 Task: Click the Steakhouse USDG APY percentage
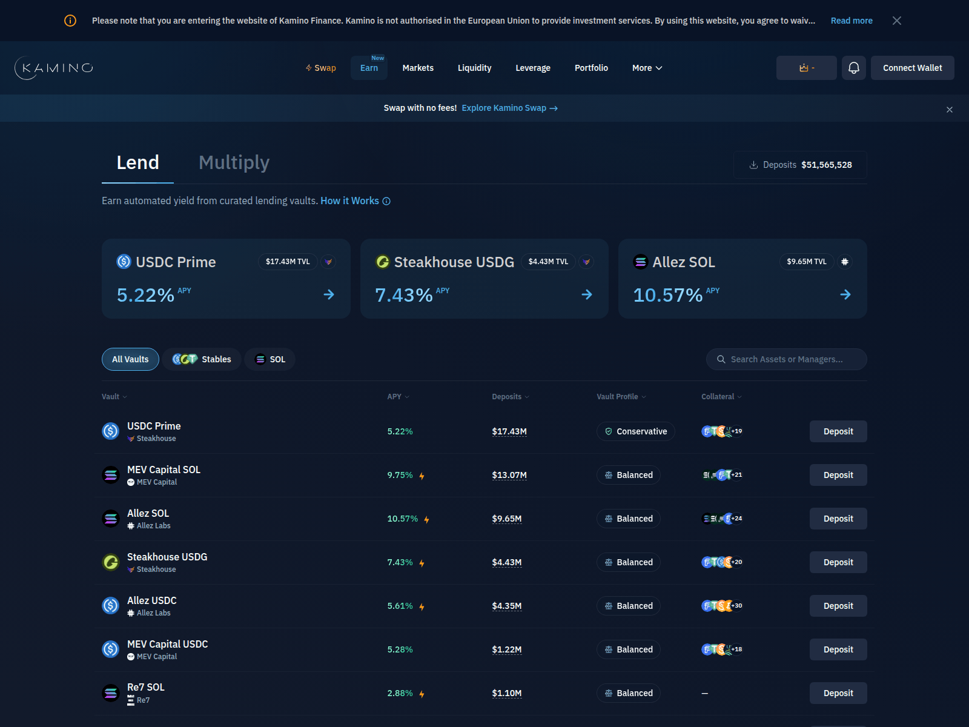[400, 562]
